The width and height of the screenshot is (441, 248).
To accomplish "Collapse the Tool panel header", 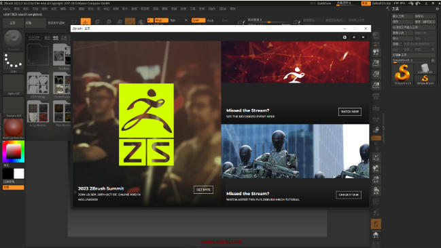I will 395,9.
